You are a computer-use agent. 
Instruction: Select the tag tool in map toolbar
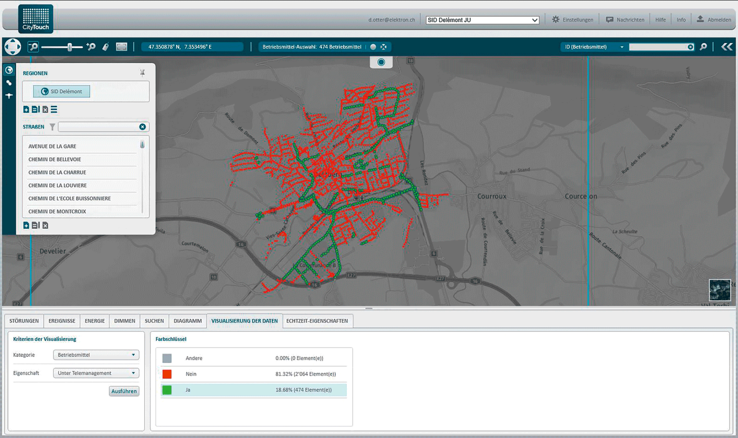click(105, 47)
